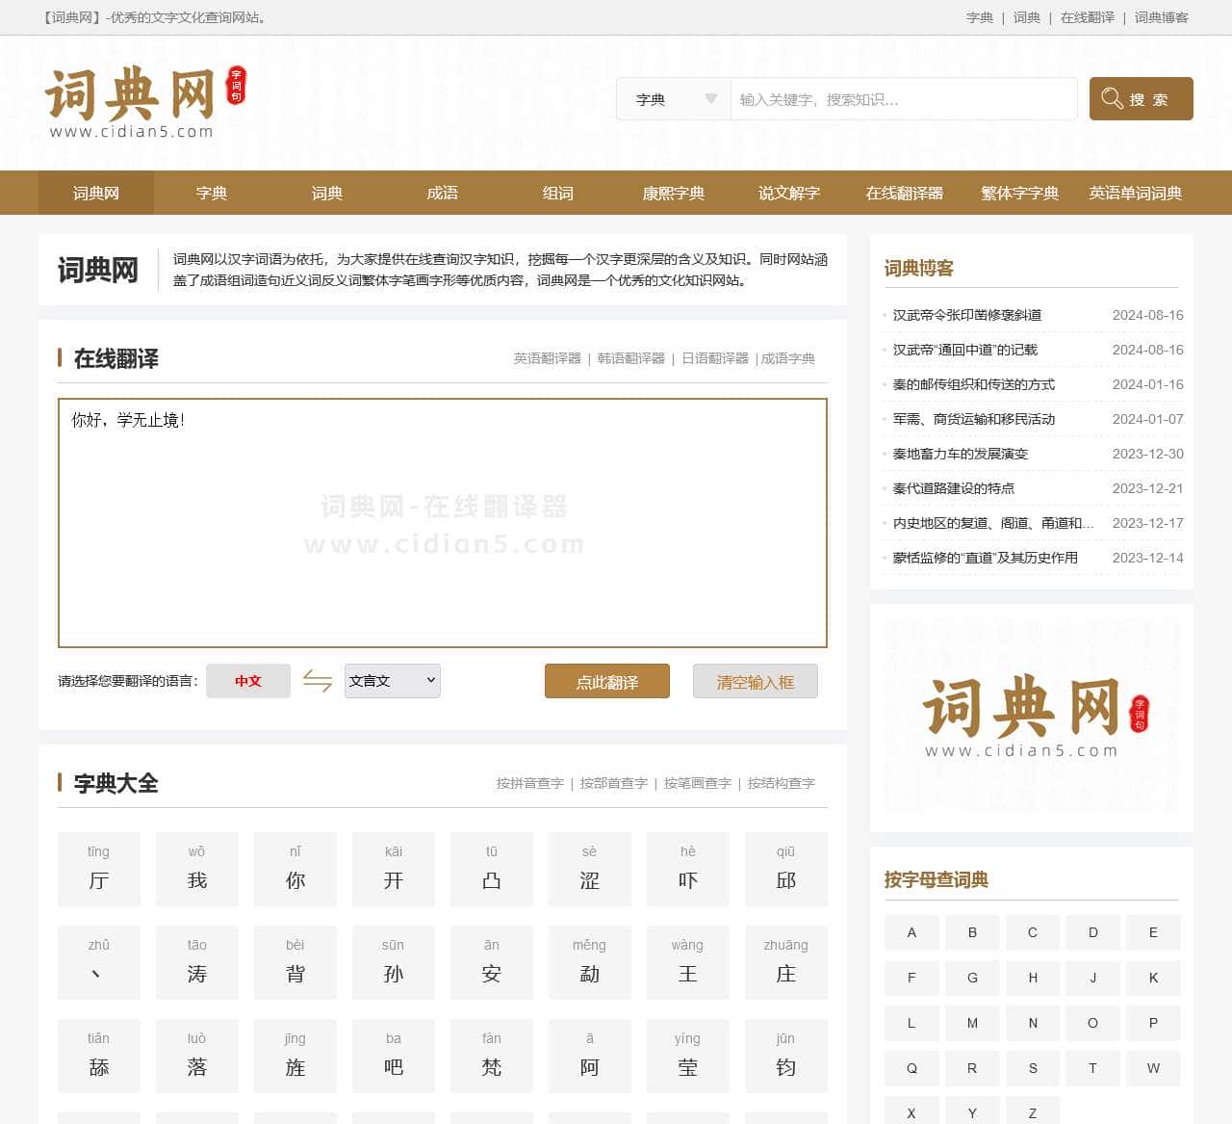1232x1124 pixels.
Task: Click the sidebar 词典网 banner image
Action: click(1031, 718)
